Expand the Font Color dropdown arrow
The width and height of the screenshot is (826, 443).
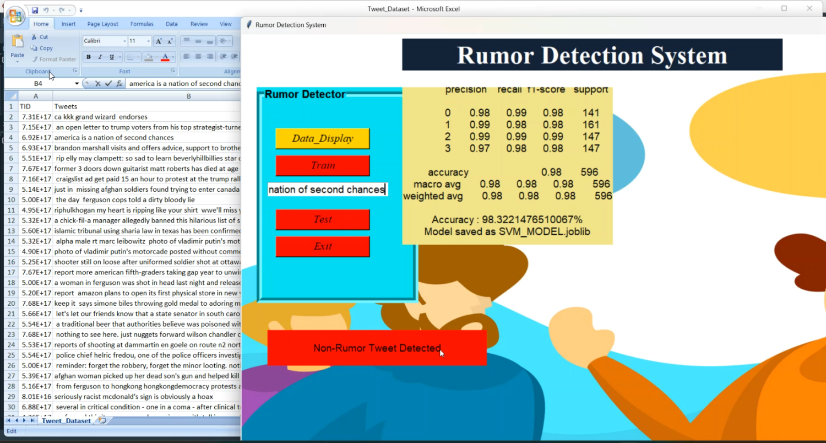tap(173, 57)
